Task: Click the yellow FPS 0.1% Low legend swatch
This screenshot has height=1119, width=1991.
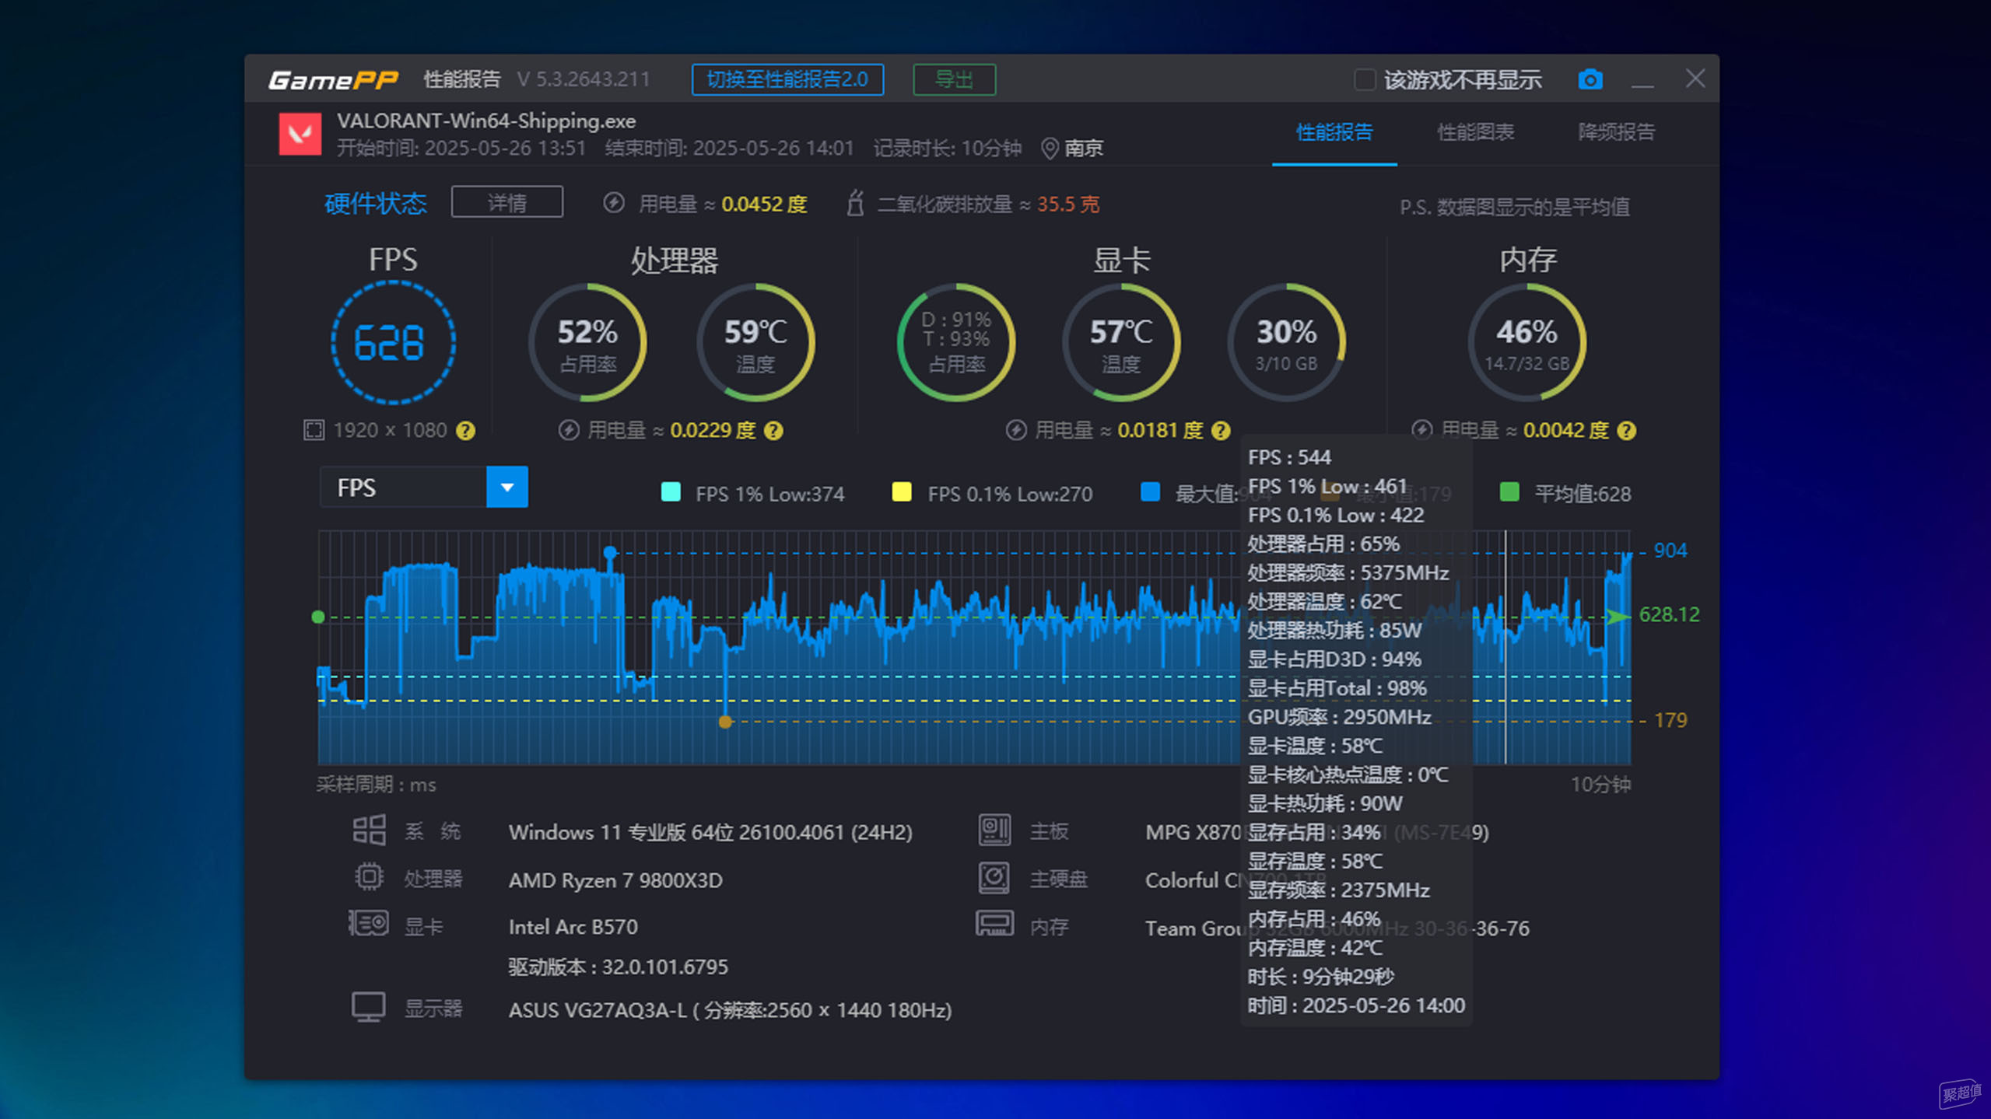Action: click(x=902, y=491)
